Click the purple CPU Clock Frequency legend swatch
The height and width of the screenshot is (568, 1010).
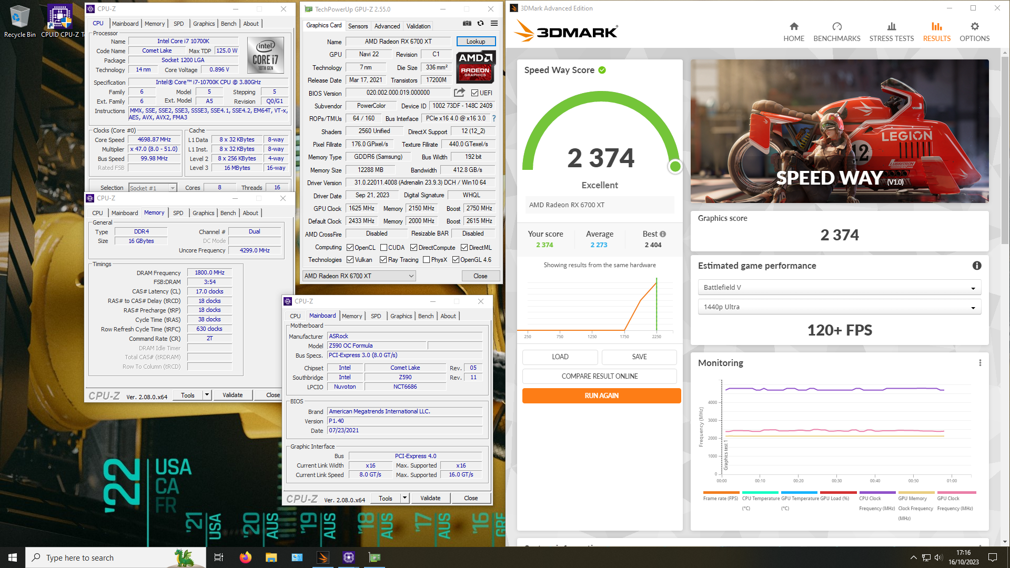tap(877, 493)
